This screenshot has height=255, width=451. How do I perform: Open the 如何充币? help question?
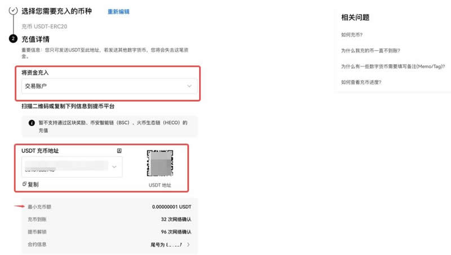point(352,35)
